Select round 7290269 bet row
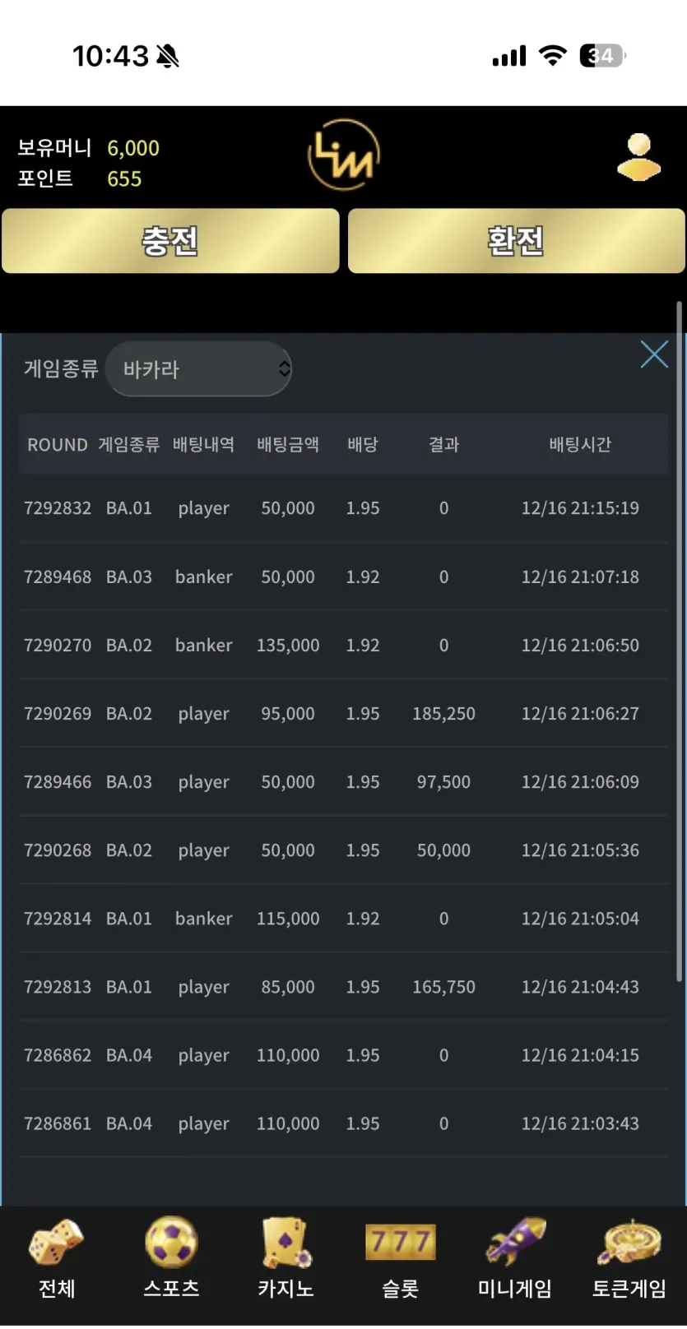Image resolution: width=687 pixels, height=1329 pixels. pyautogui.click(x=343, y=713)
